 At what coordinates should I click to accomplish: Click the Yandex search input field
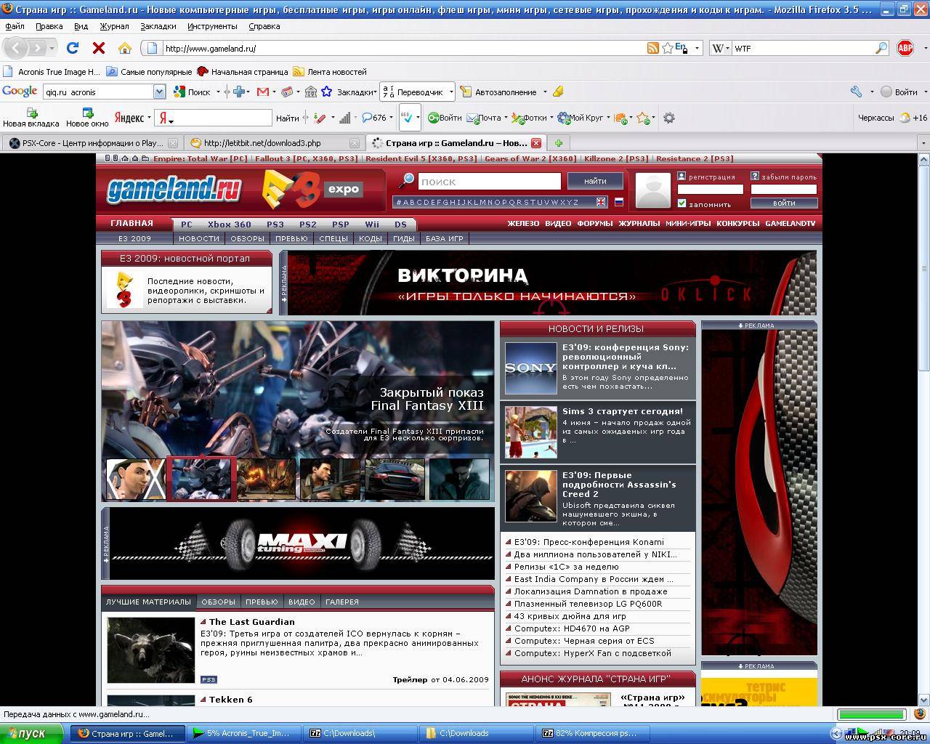pyautogui.click(x=213, y=118)
